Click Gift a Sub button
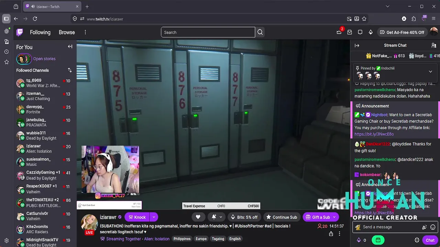 [321, 217]
